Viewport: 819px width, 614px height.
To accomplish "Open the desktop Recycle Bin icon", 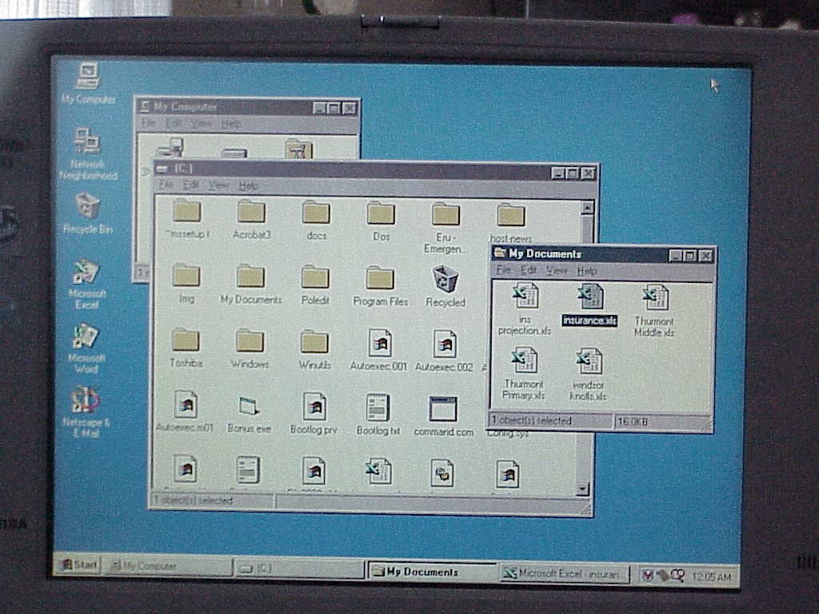I will 87,213.
